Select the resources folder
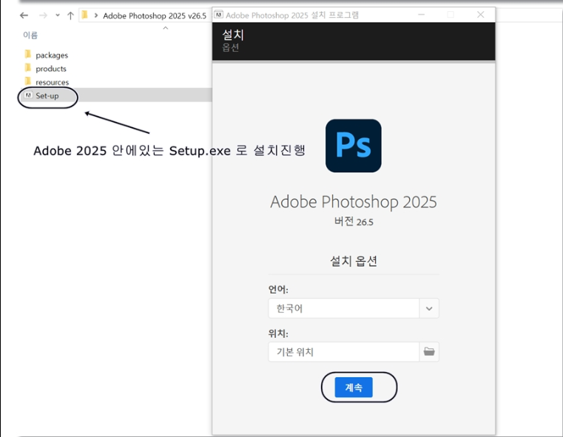This screenshot has height=437, width=563. (x=52, y=82)
